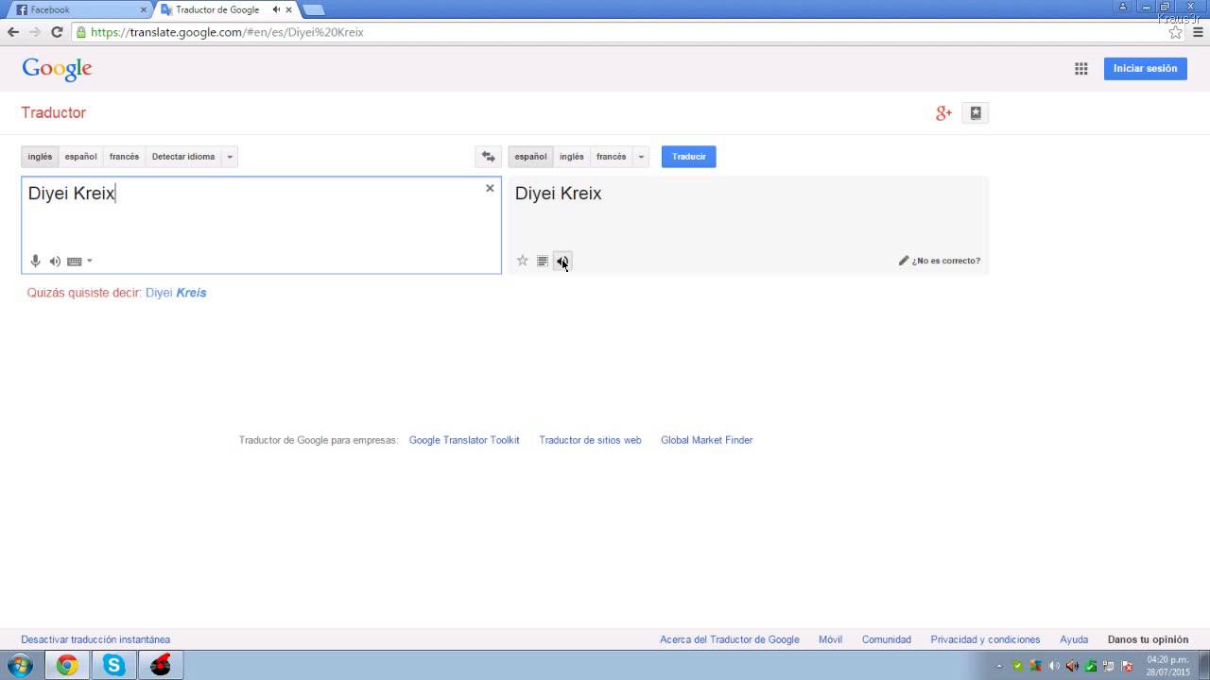This screenshot has height=680, width=1210.
Task: Open Privacidad y condiciones link
Action: click(x=985, y=639)
